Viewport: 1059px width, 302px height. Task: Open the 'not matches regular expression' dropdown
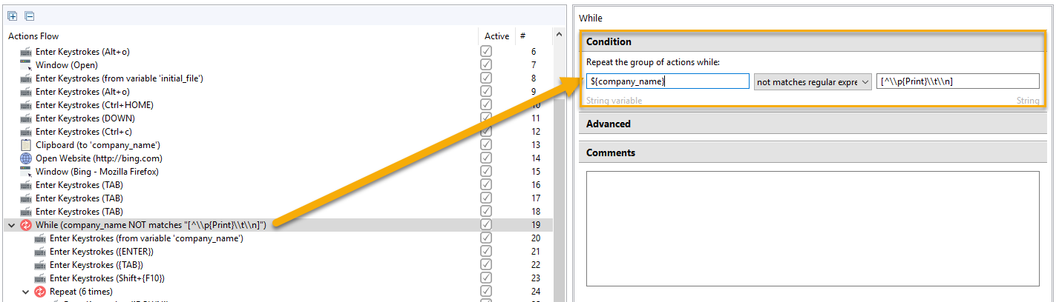(813, 81)
